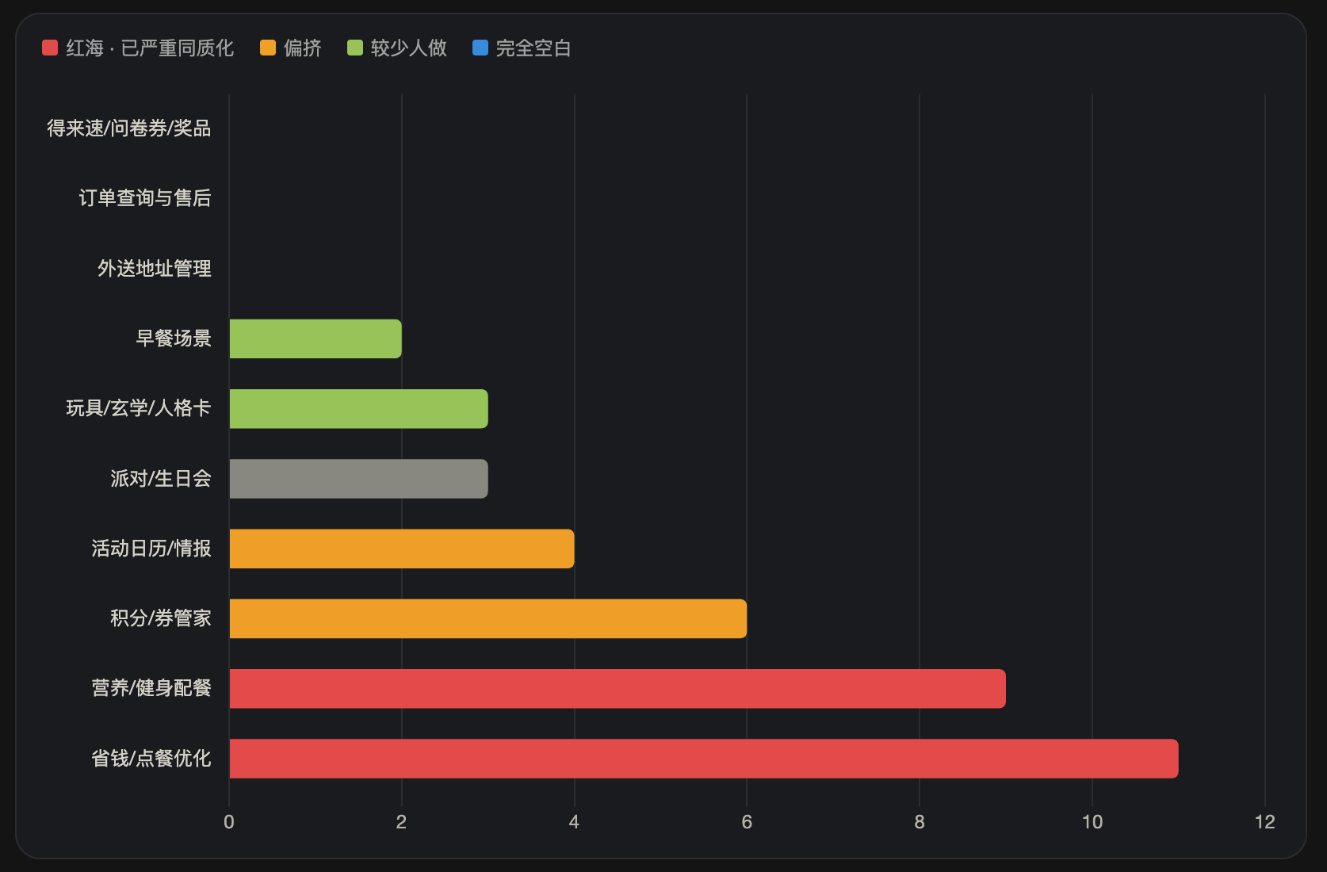Click the 营养/健身配餐 axis label
This screenshot has height=872, width=1327.
(151, 688)
